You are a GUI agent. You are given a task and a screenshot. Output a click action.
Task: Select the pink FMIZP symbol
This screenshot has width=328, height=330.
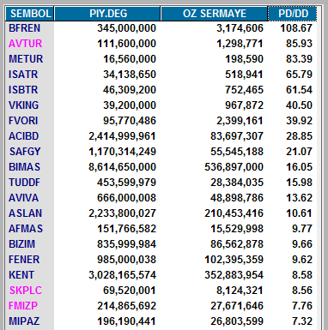(23, 306)
